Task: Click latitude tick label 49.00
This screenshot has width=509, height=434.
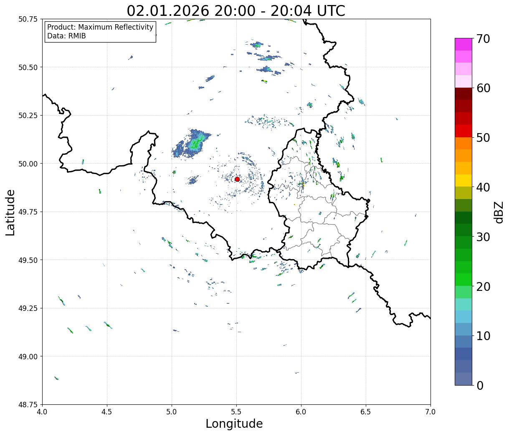Action: point(28,356)
